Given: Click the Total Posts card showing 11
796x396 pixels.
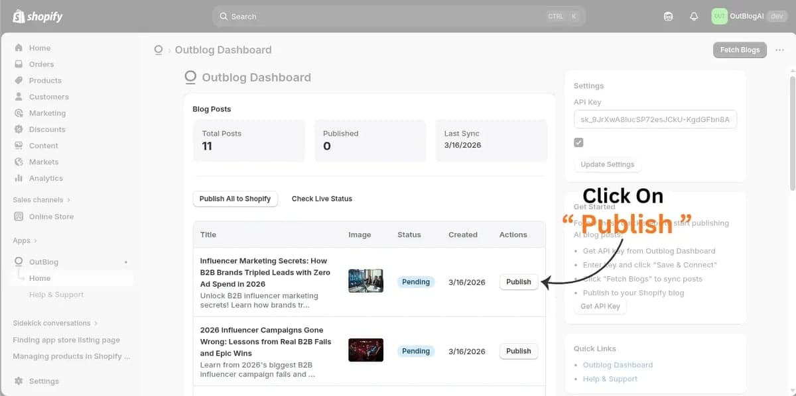Looking at the screenshot, I should [249, 140].
